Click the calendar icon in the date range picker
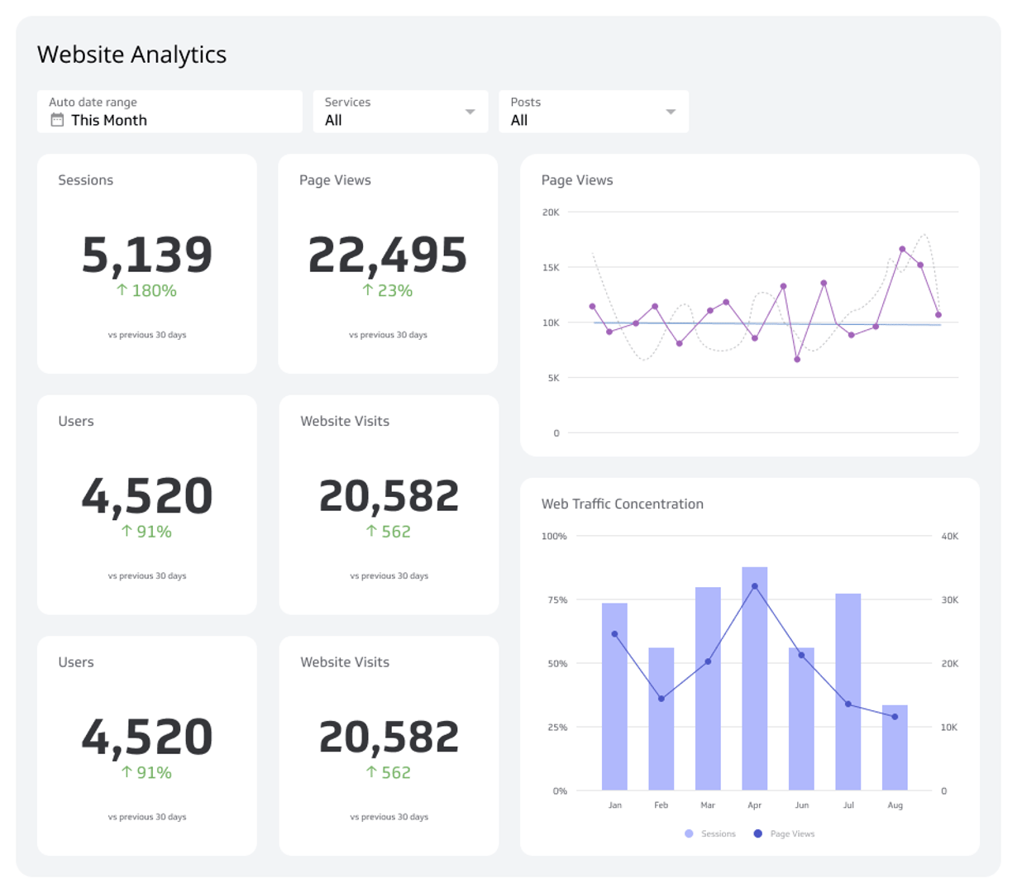 point(55,120)
